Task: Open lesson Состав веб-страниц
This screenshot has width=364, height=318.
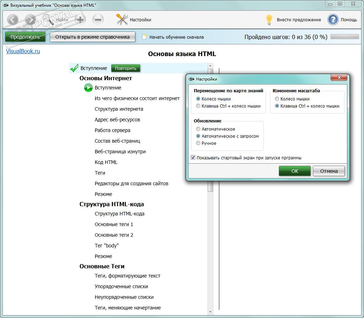Action: [x=117, y=141]
